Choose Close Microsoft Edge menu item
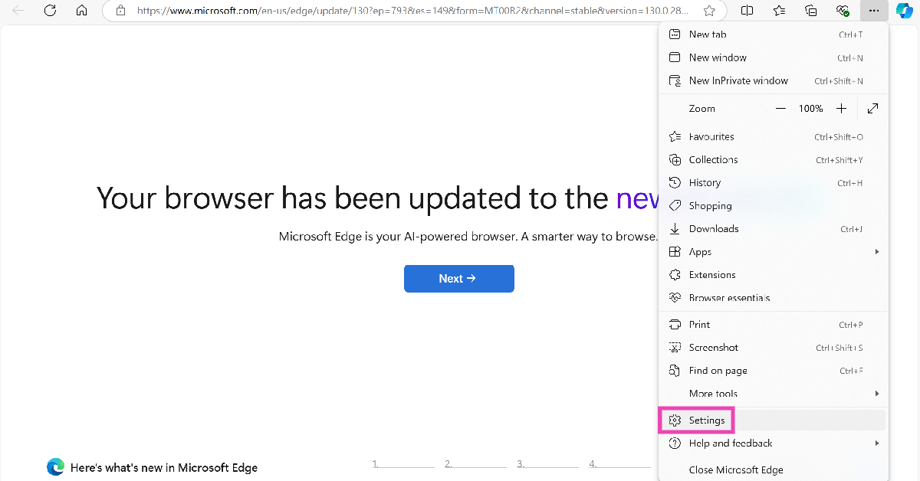Screen dimensions: 920x481 [x=735, y=470]
